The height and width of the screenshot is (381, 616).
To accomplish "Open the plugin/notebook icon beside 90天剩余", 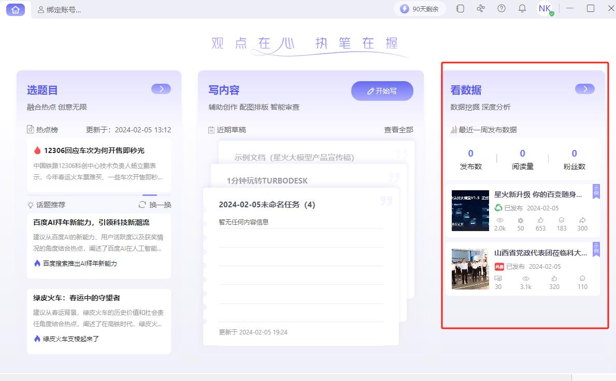I will [x=460, y=8].
